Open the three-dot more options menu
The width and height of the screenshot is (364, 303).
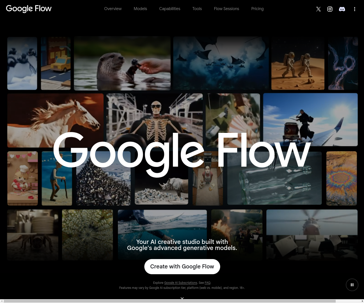pyautogui.click(x=355, y=9)
